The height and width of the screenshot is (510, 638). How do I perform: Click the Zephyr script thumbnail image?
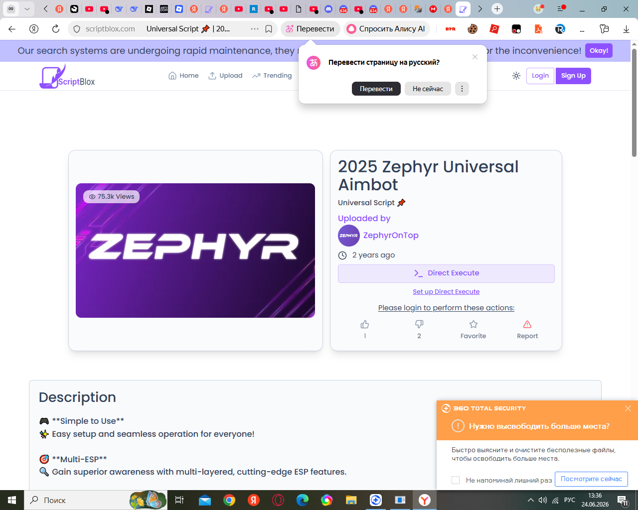195,251
